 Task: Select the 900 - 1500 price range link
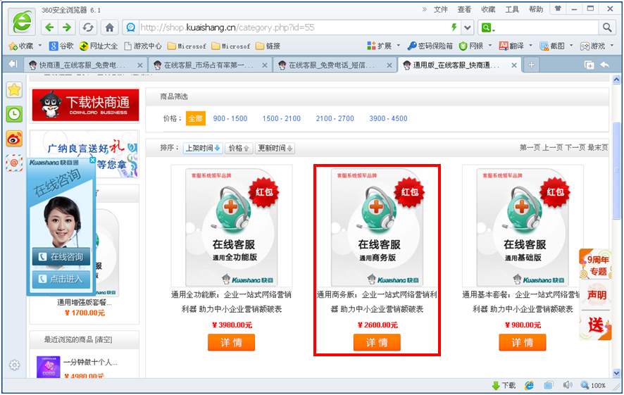point(230,119)
